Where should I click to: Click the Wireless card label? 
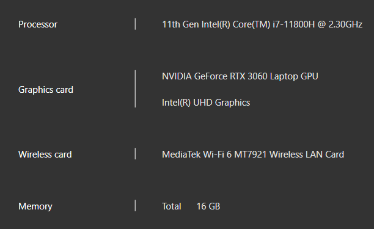[45, 154]
